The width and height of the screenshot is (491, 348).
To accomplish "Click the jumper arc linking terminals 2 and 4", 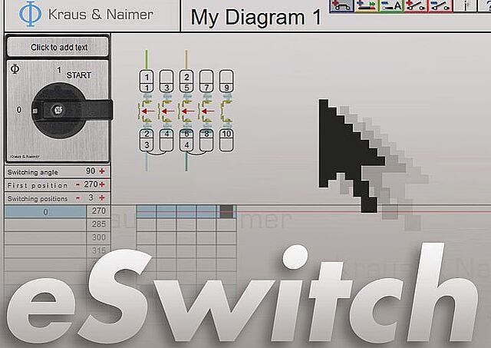I will click(157, 154).
